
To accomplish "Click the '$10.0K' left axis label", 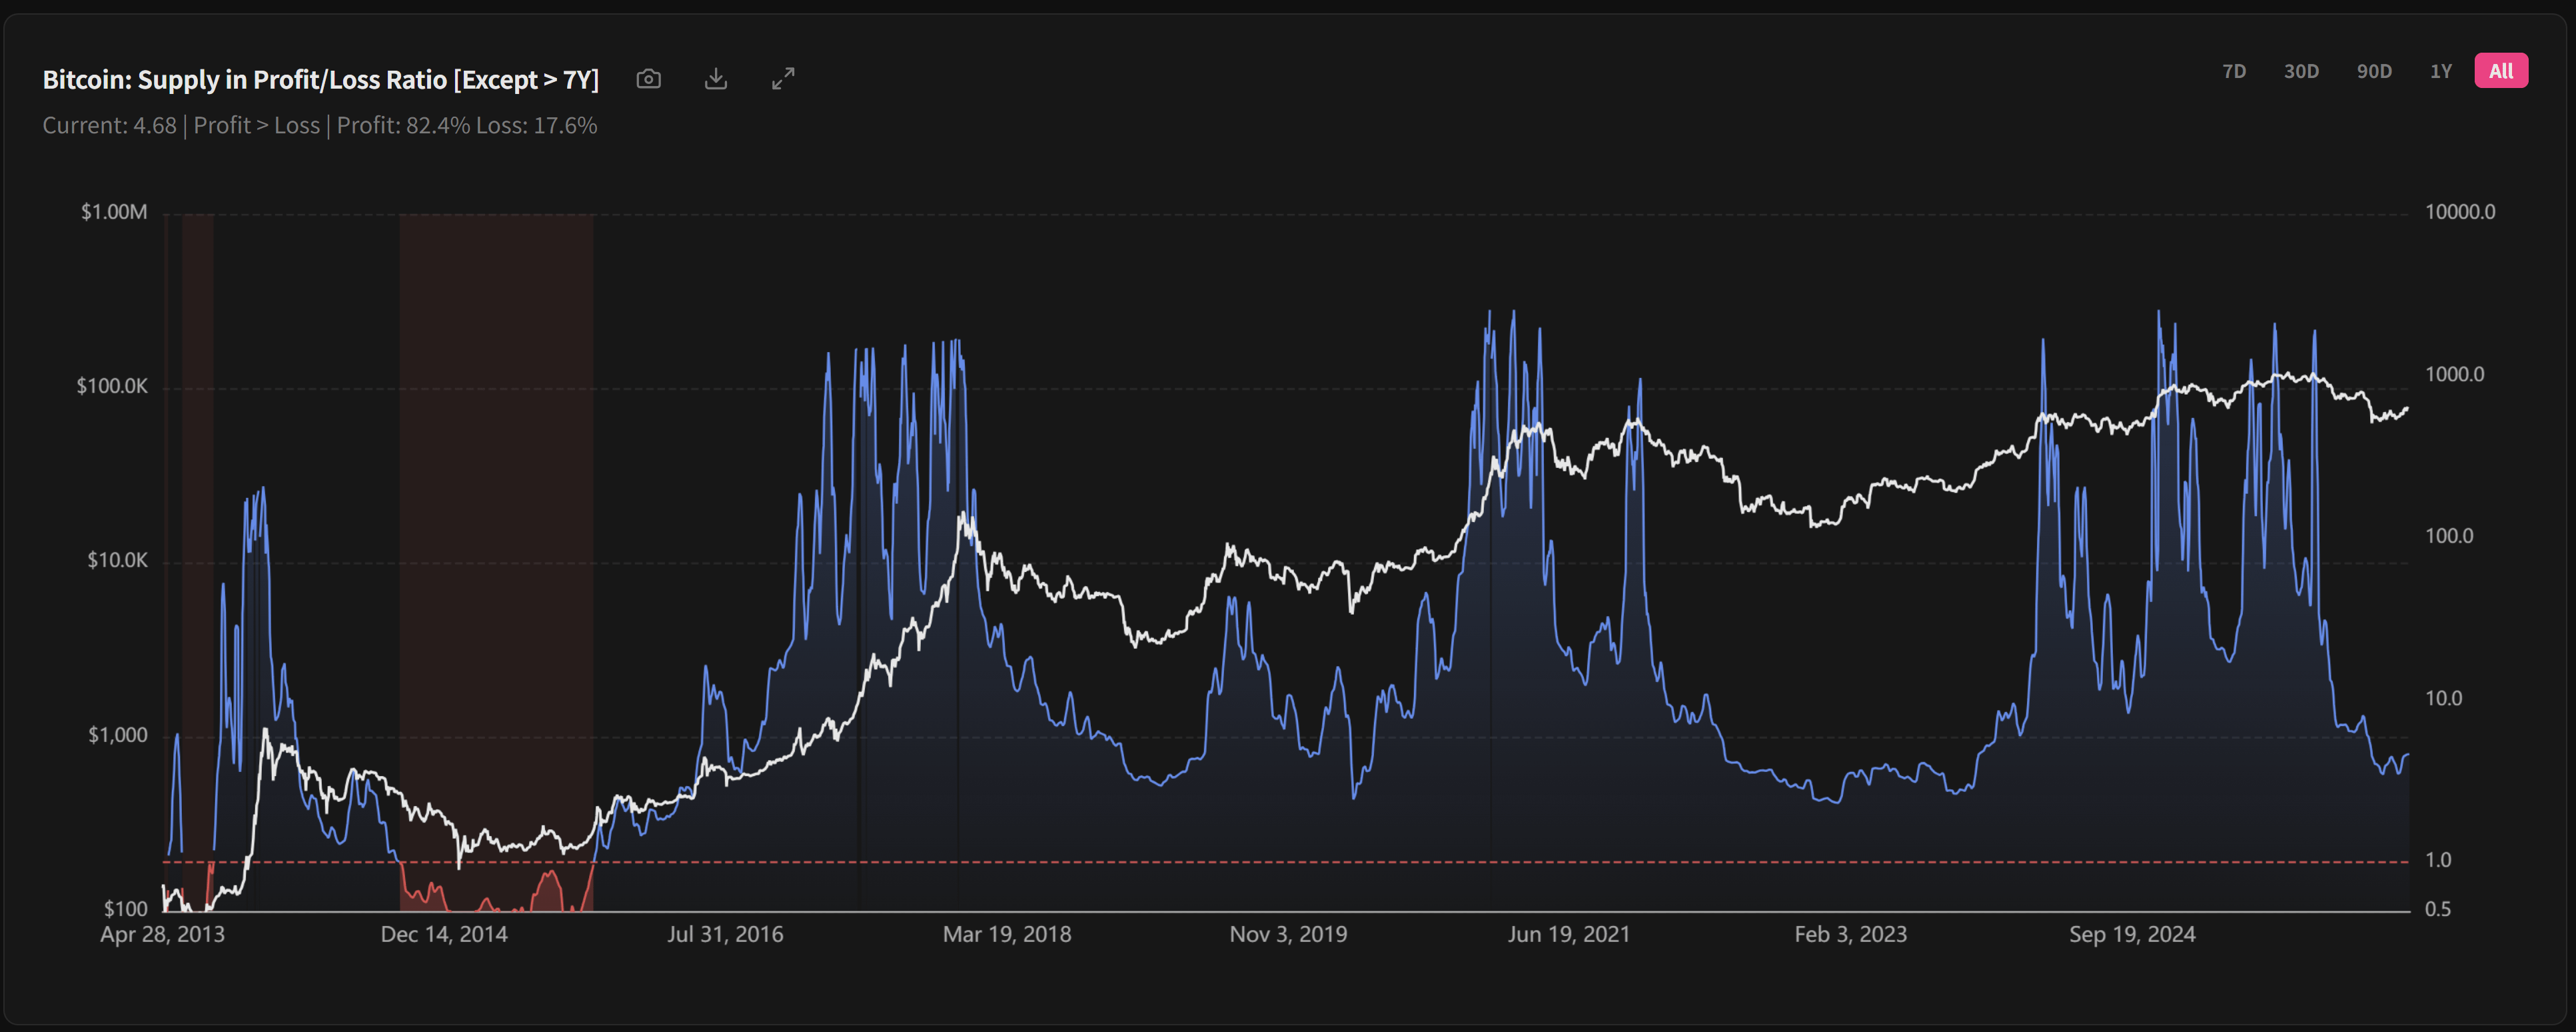I will [x=117, y=561].
